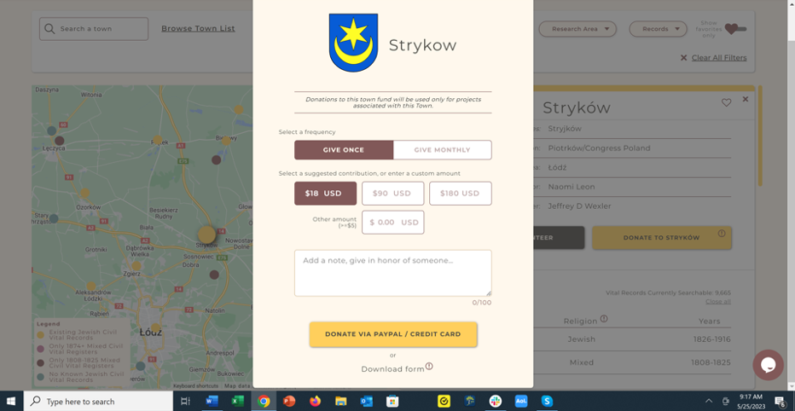Open Word from the taskbar

click(x=212, y=402)
